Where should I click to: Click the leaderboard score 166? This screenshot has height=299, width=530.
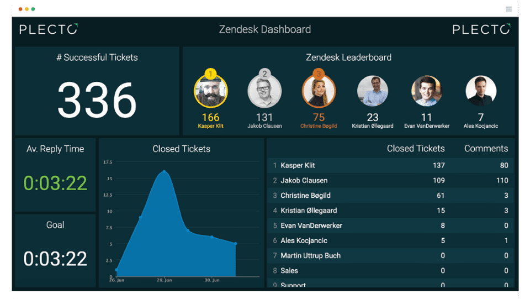[210, 117]
